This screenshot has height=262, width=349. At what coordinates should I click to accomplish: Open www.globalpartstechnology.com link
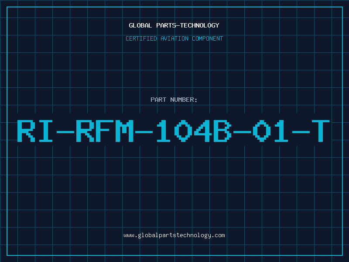coord(174,235)
